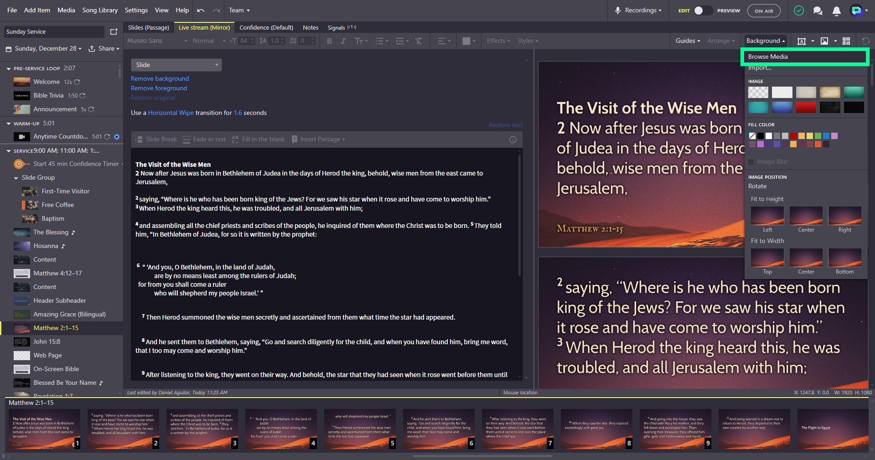Viewport: 875px width, 460px height.
Task: Select the Matthew 4:12–17 item in the plan
Action: [57, 273]
